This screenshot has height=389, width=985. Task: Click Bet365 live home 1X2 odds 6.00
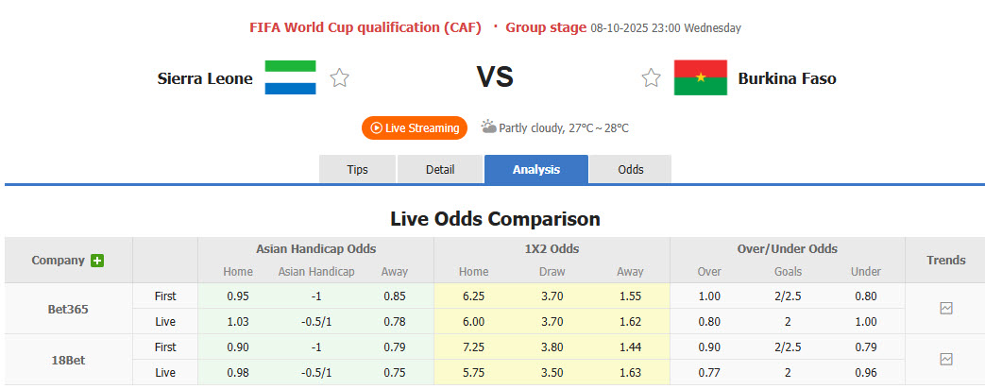[x=473, y=322]
